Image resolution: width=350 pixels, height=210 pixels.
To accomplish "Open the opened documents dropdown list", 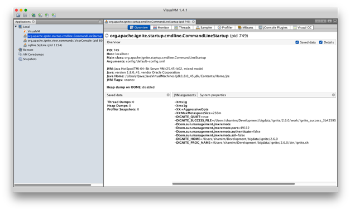I will point(329,21).
